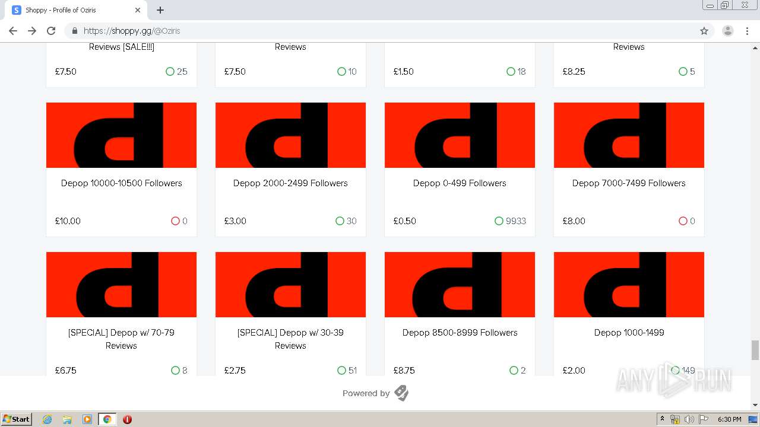Open a new browser tab
The height and width of the screenshot is (427, 760).
pyautogui.click(x=160, y=10)
